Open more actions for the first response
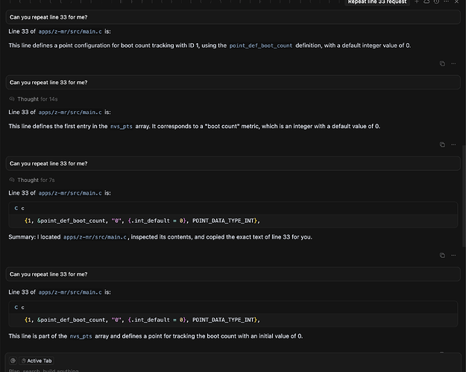The image size is (466, 372). click(x=453, y=63)
